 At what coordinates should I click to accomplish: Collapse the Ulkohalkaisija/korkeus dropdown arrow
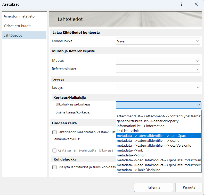(198, 105)
